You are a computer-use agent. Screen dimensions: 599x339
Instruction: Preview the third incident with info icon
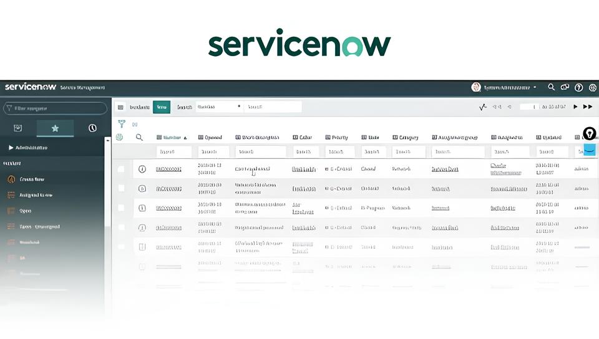[x=142, y=208]
